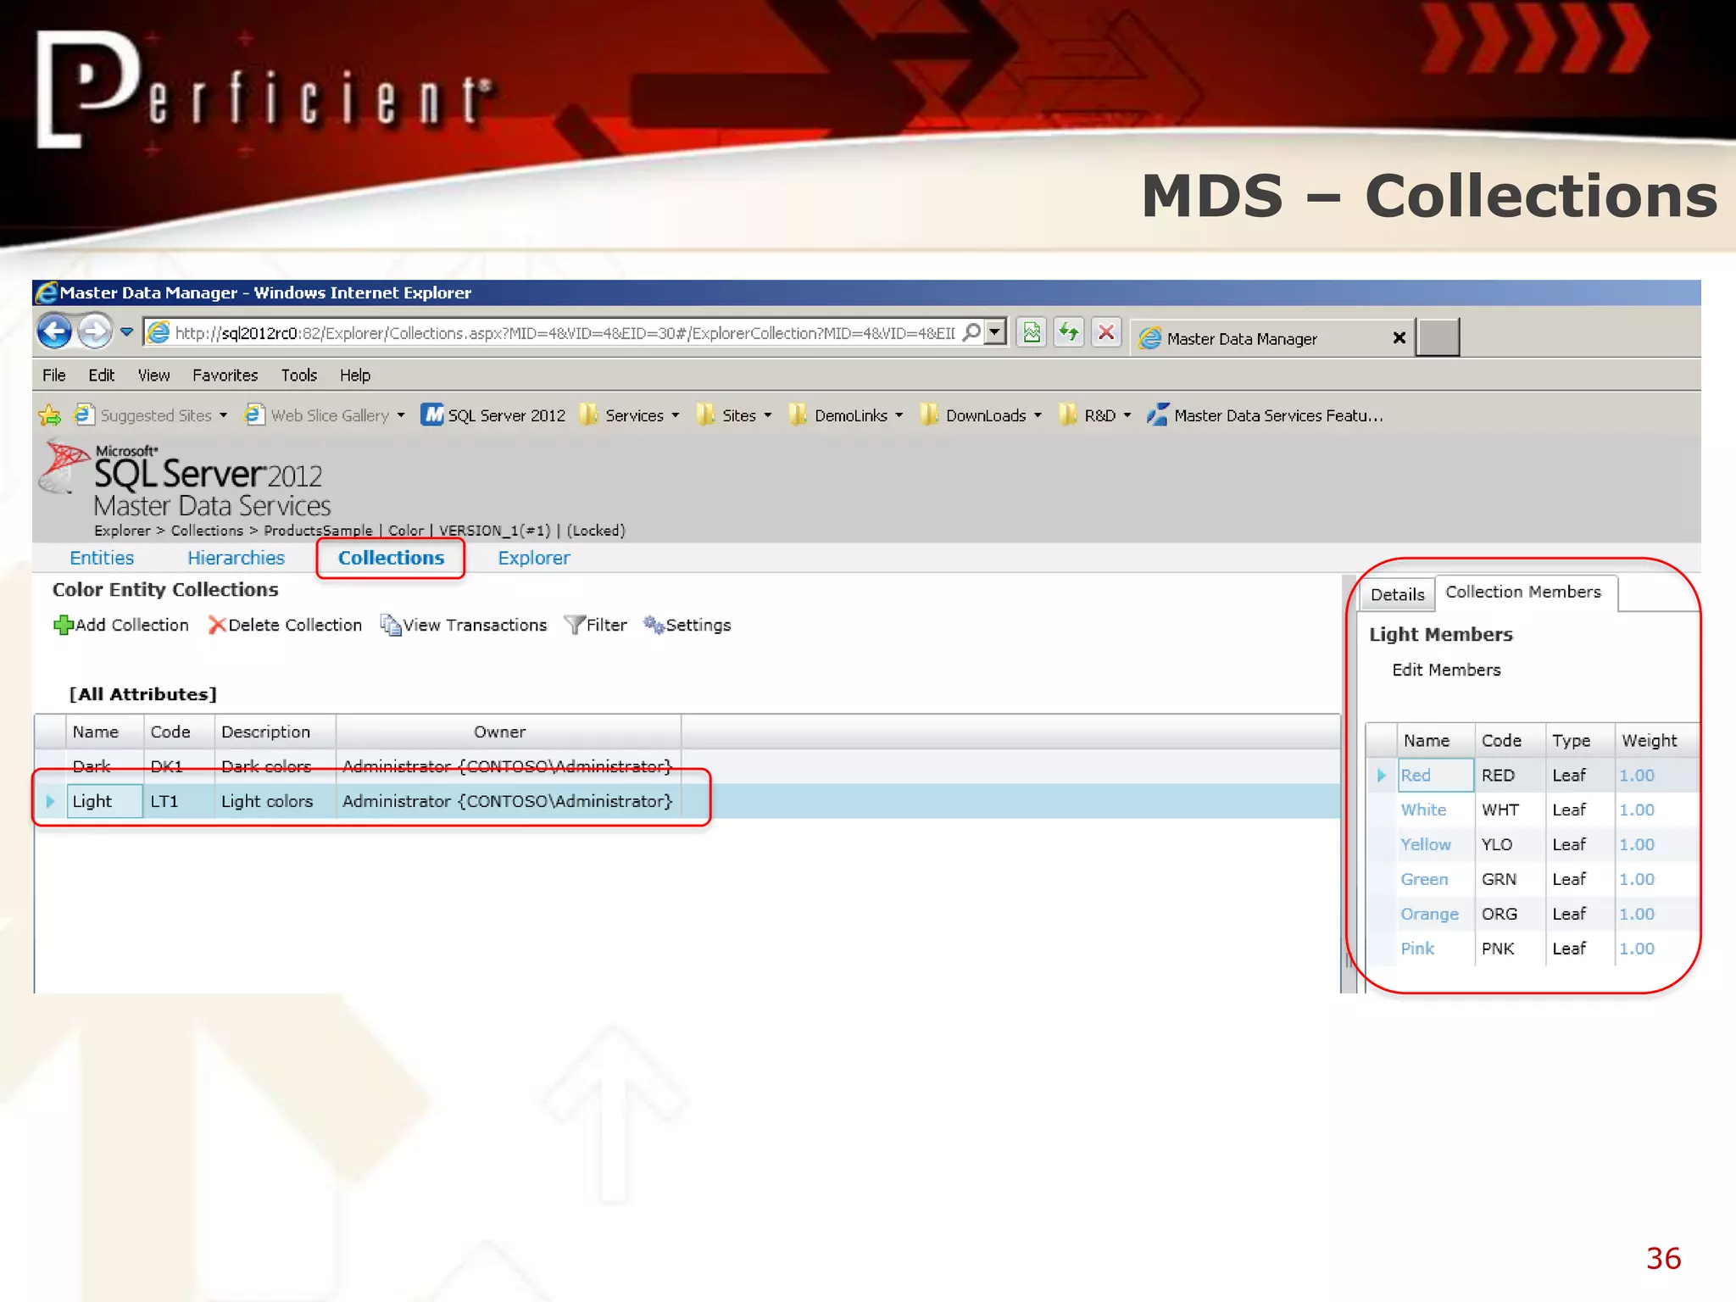Click the SQL Server 2012 Master Data Services logo

pyautogui.click(x=186, y=479)
